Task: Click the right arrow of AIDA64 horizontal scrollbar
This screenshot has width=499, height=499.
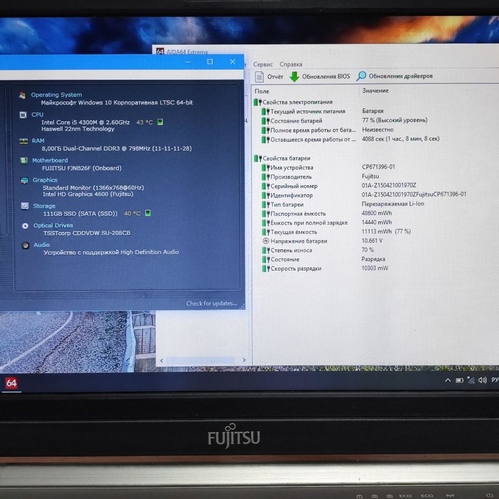Action: (244, 360)
